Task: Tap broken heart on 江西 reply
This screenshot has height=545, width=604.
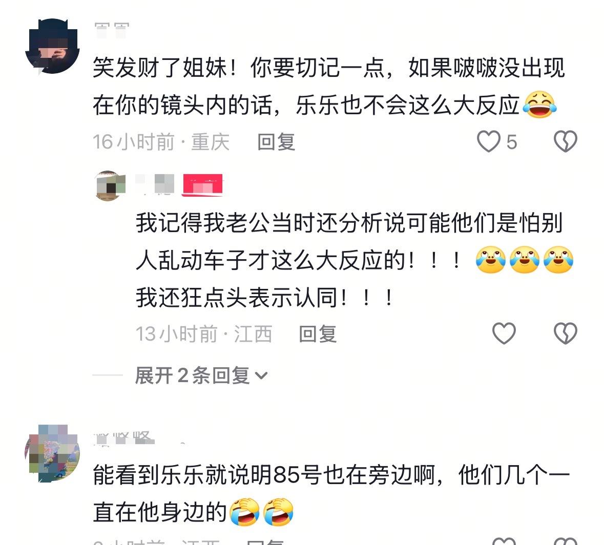Action: click(565, 333)
